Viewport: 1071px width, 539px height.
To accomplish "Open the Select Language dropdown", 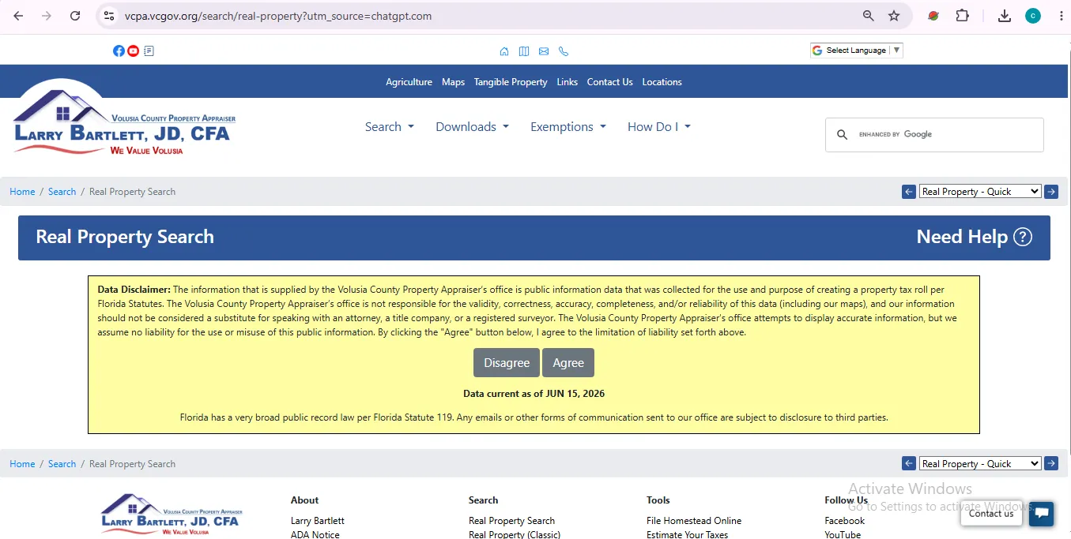I will (x=856, y=51).
